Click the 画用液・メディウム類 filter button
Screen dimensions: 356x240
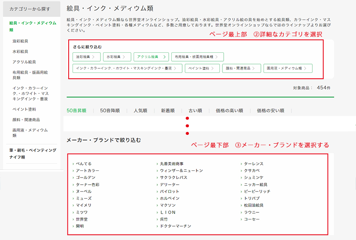point(288,68)
